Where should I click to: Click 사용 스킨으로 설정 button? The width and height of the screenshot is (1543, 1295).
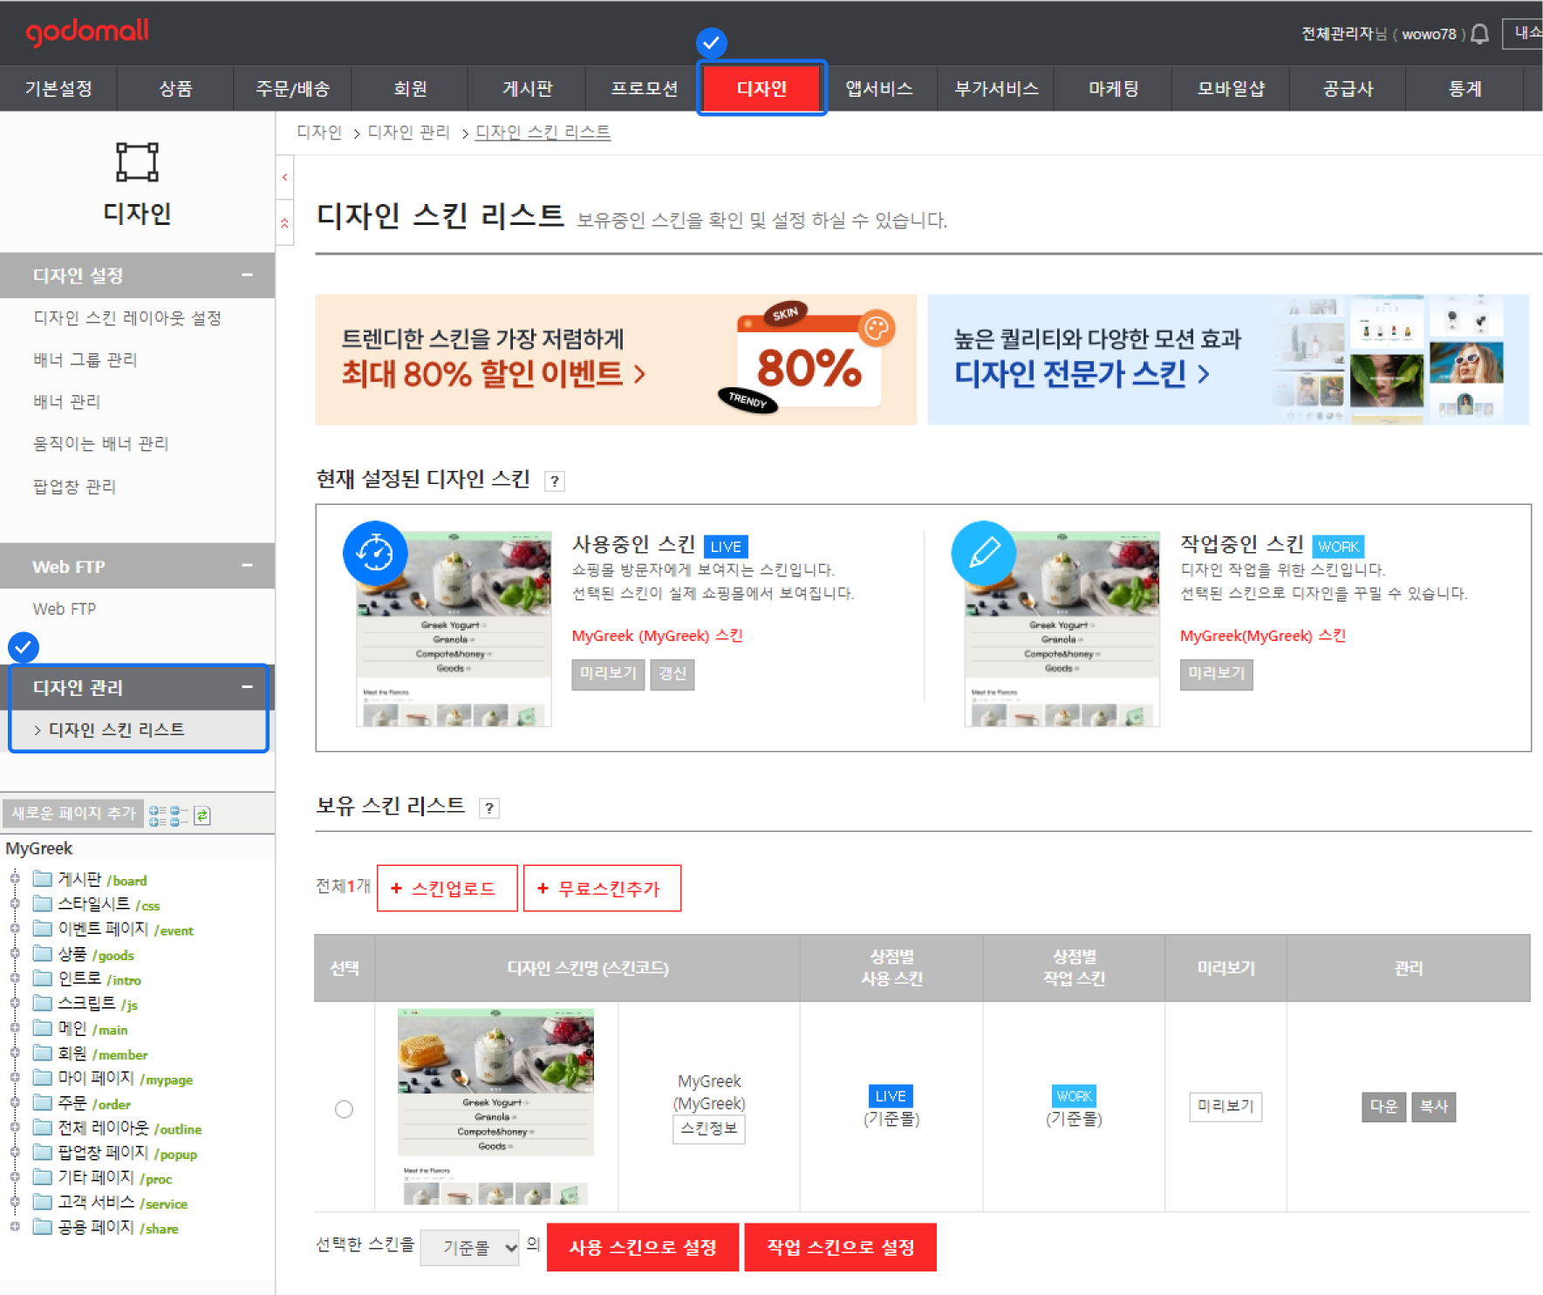pos(642,1248)
